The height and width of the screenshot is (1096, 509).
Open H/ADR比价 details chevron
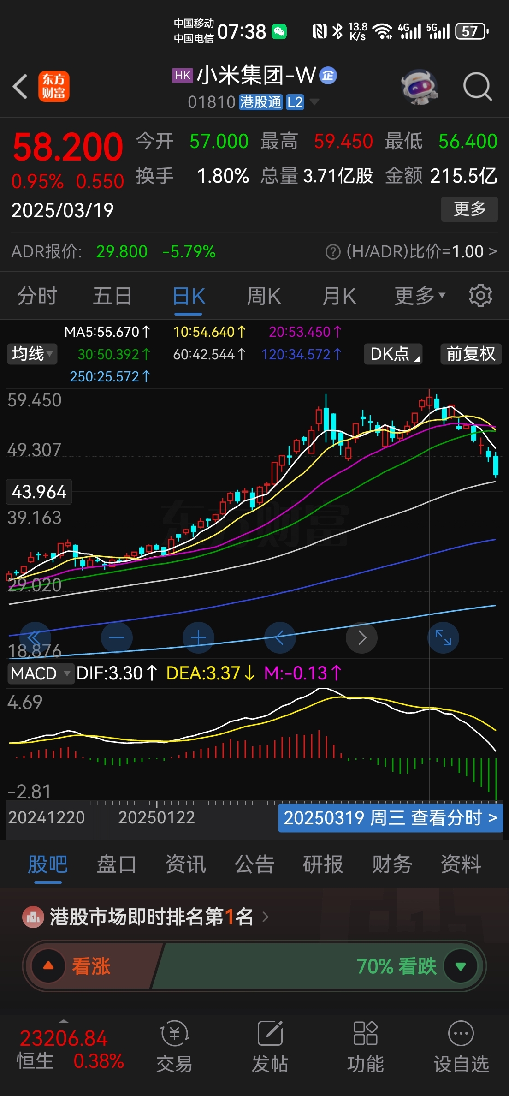click(x=493, y=251)
